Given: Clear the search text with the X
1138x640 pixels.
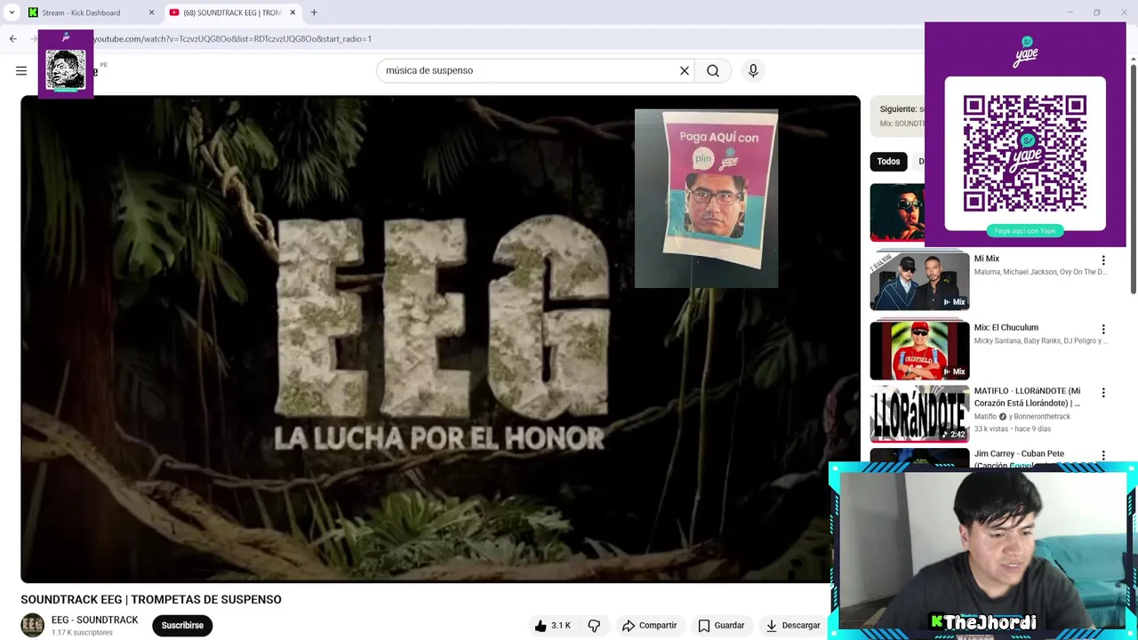Looking at the screenshot, I should (x=685, y=70).
